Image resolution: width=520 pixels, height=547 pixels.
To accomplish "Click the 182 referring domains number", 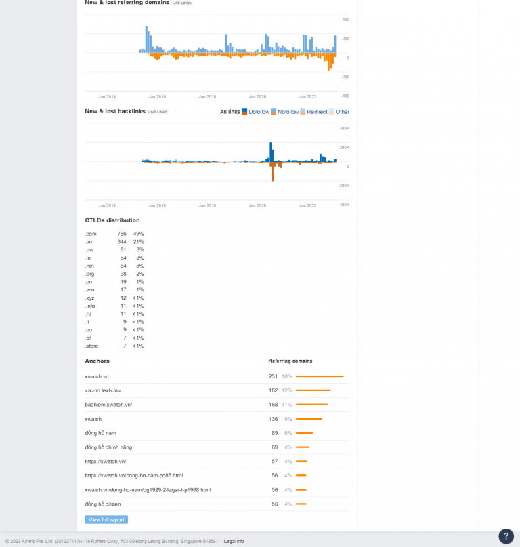I will coord(273,390).
